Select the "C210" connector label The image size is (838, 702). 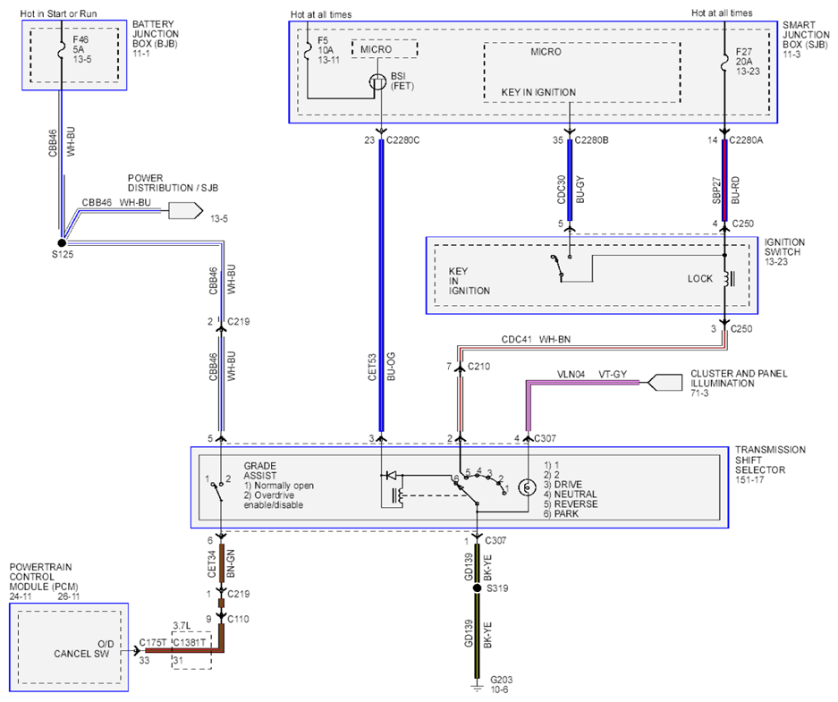click(x=478, y=367)
